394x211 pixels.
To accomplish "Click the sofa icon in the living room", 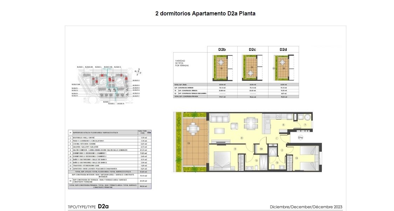I will pos(219,118).
